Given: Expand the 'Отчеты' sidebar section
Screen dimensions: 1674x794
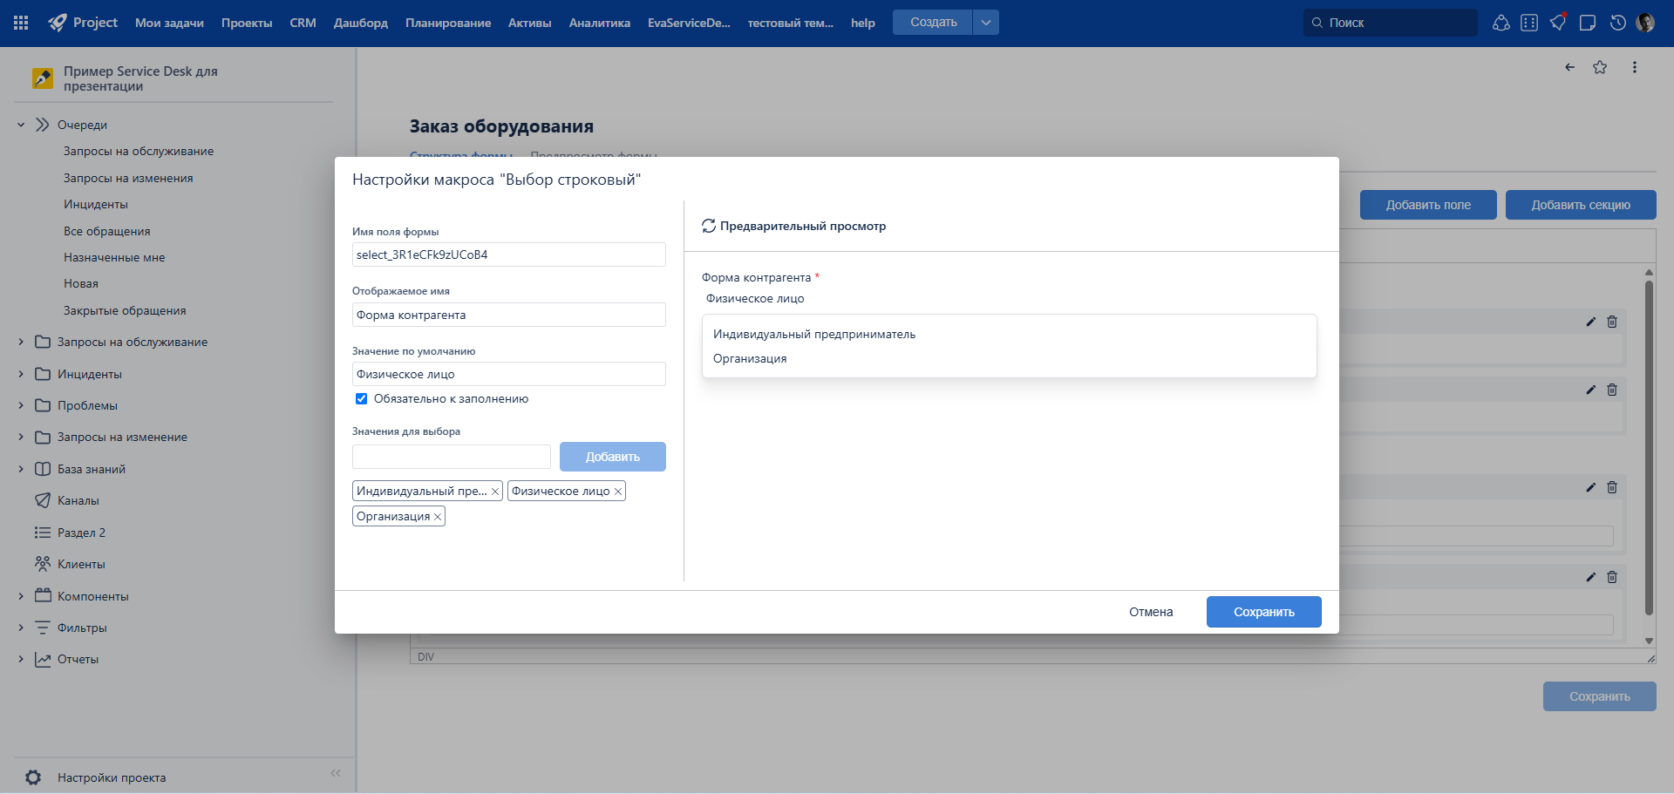Looking at the screenshot, I should click(x=21, y=660).
